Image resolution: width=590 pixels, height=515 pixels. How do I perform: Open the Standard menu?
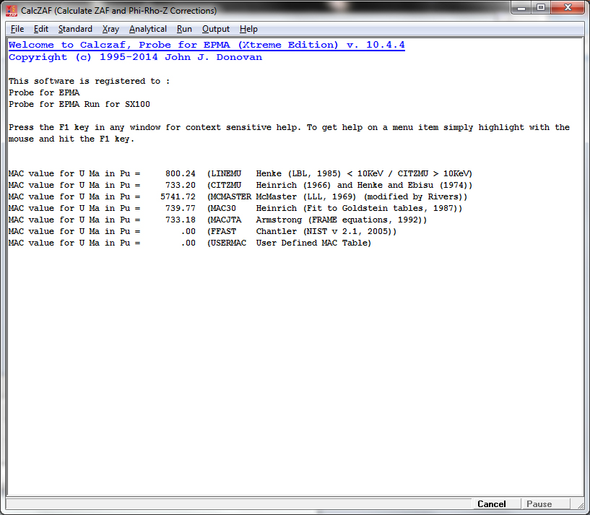[75, 29]
